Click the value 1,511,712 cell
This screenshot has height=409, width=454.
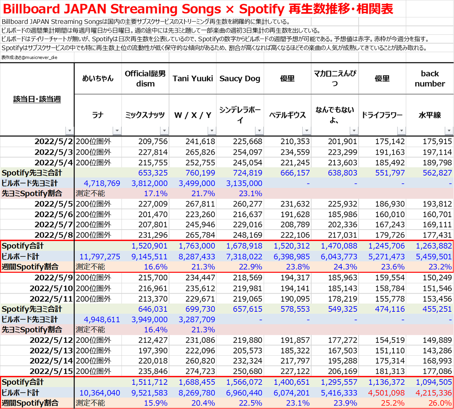[145, 382]
